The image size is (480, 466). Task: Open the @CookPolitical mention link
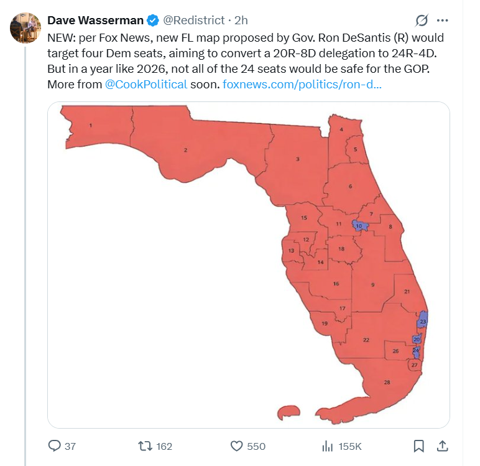point(146,84)
